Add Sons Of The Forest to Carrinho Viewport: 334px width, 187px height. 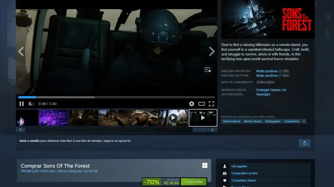[x=193, y=181]
